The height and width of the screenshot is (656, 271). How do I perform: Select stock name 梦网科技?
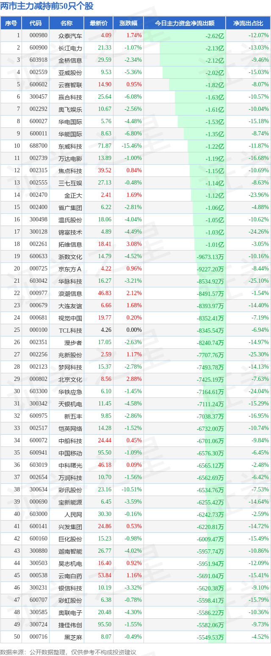point(70,367)
